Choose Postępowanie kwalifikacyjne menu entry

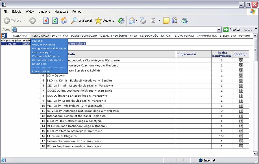[x=49, y=48]
